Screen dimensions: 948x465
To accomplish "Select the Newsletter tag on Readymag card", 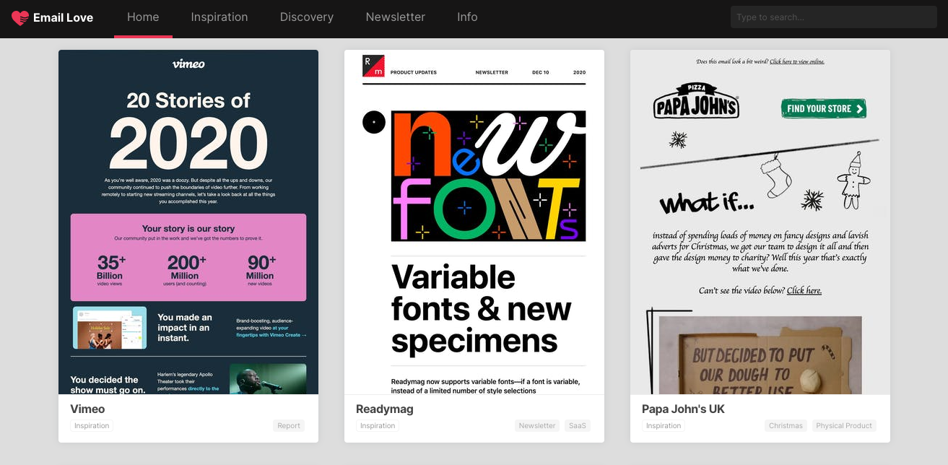I will click(x=537, y=426).
